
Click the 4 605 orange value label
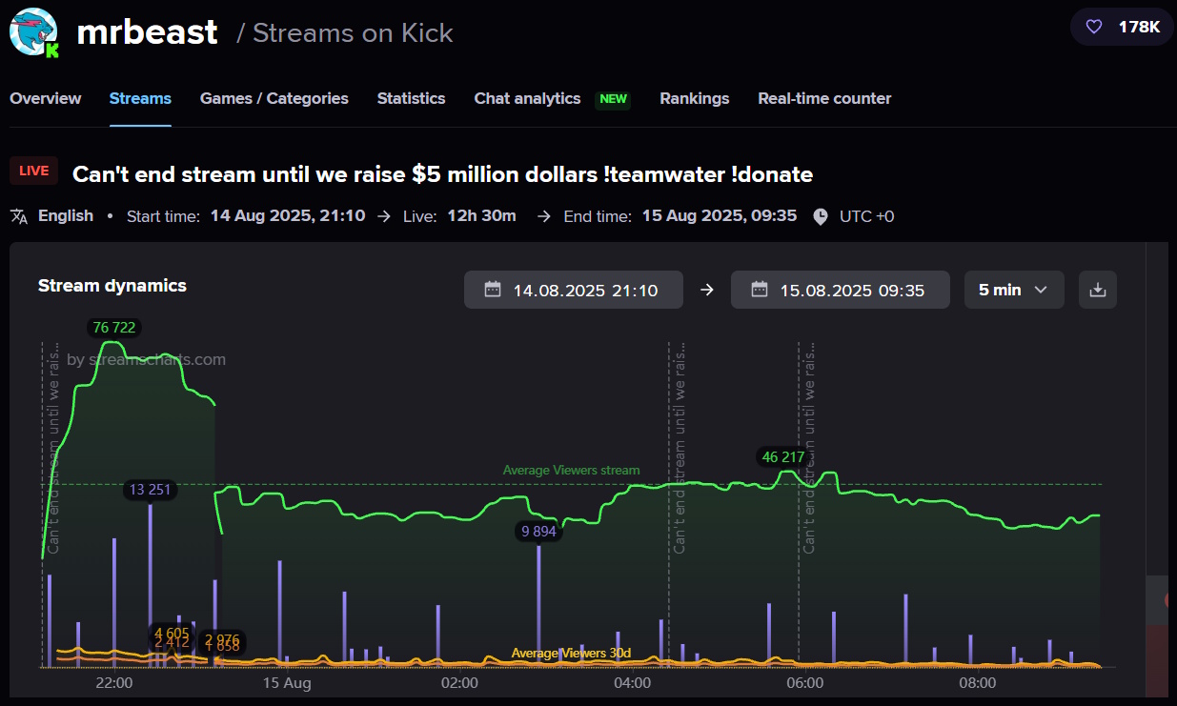[x=172, y=633]
